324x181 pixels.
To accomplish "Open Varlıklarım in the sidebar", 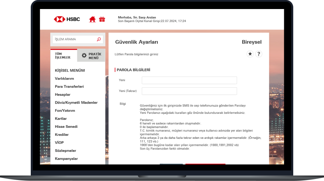I will tap(64, 79).
